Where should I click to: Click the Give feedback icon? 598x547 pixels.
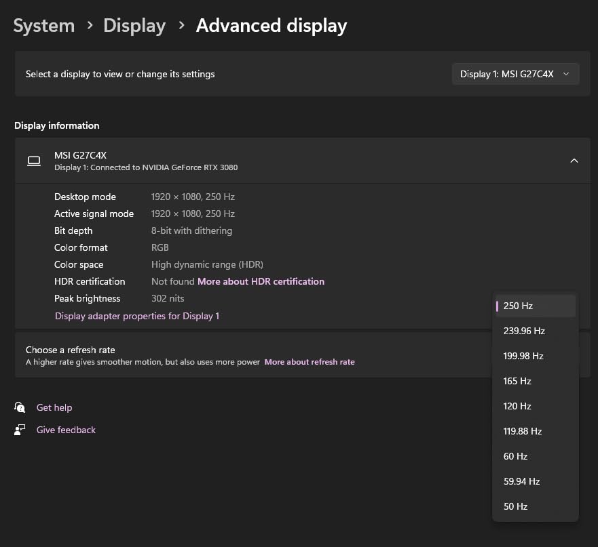click(x=20, y=429)
